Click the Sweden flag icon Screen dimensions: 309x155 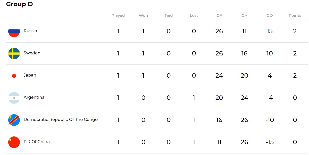(14, 53)
